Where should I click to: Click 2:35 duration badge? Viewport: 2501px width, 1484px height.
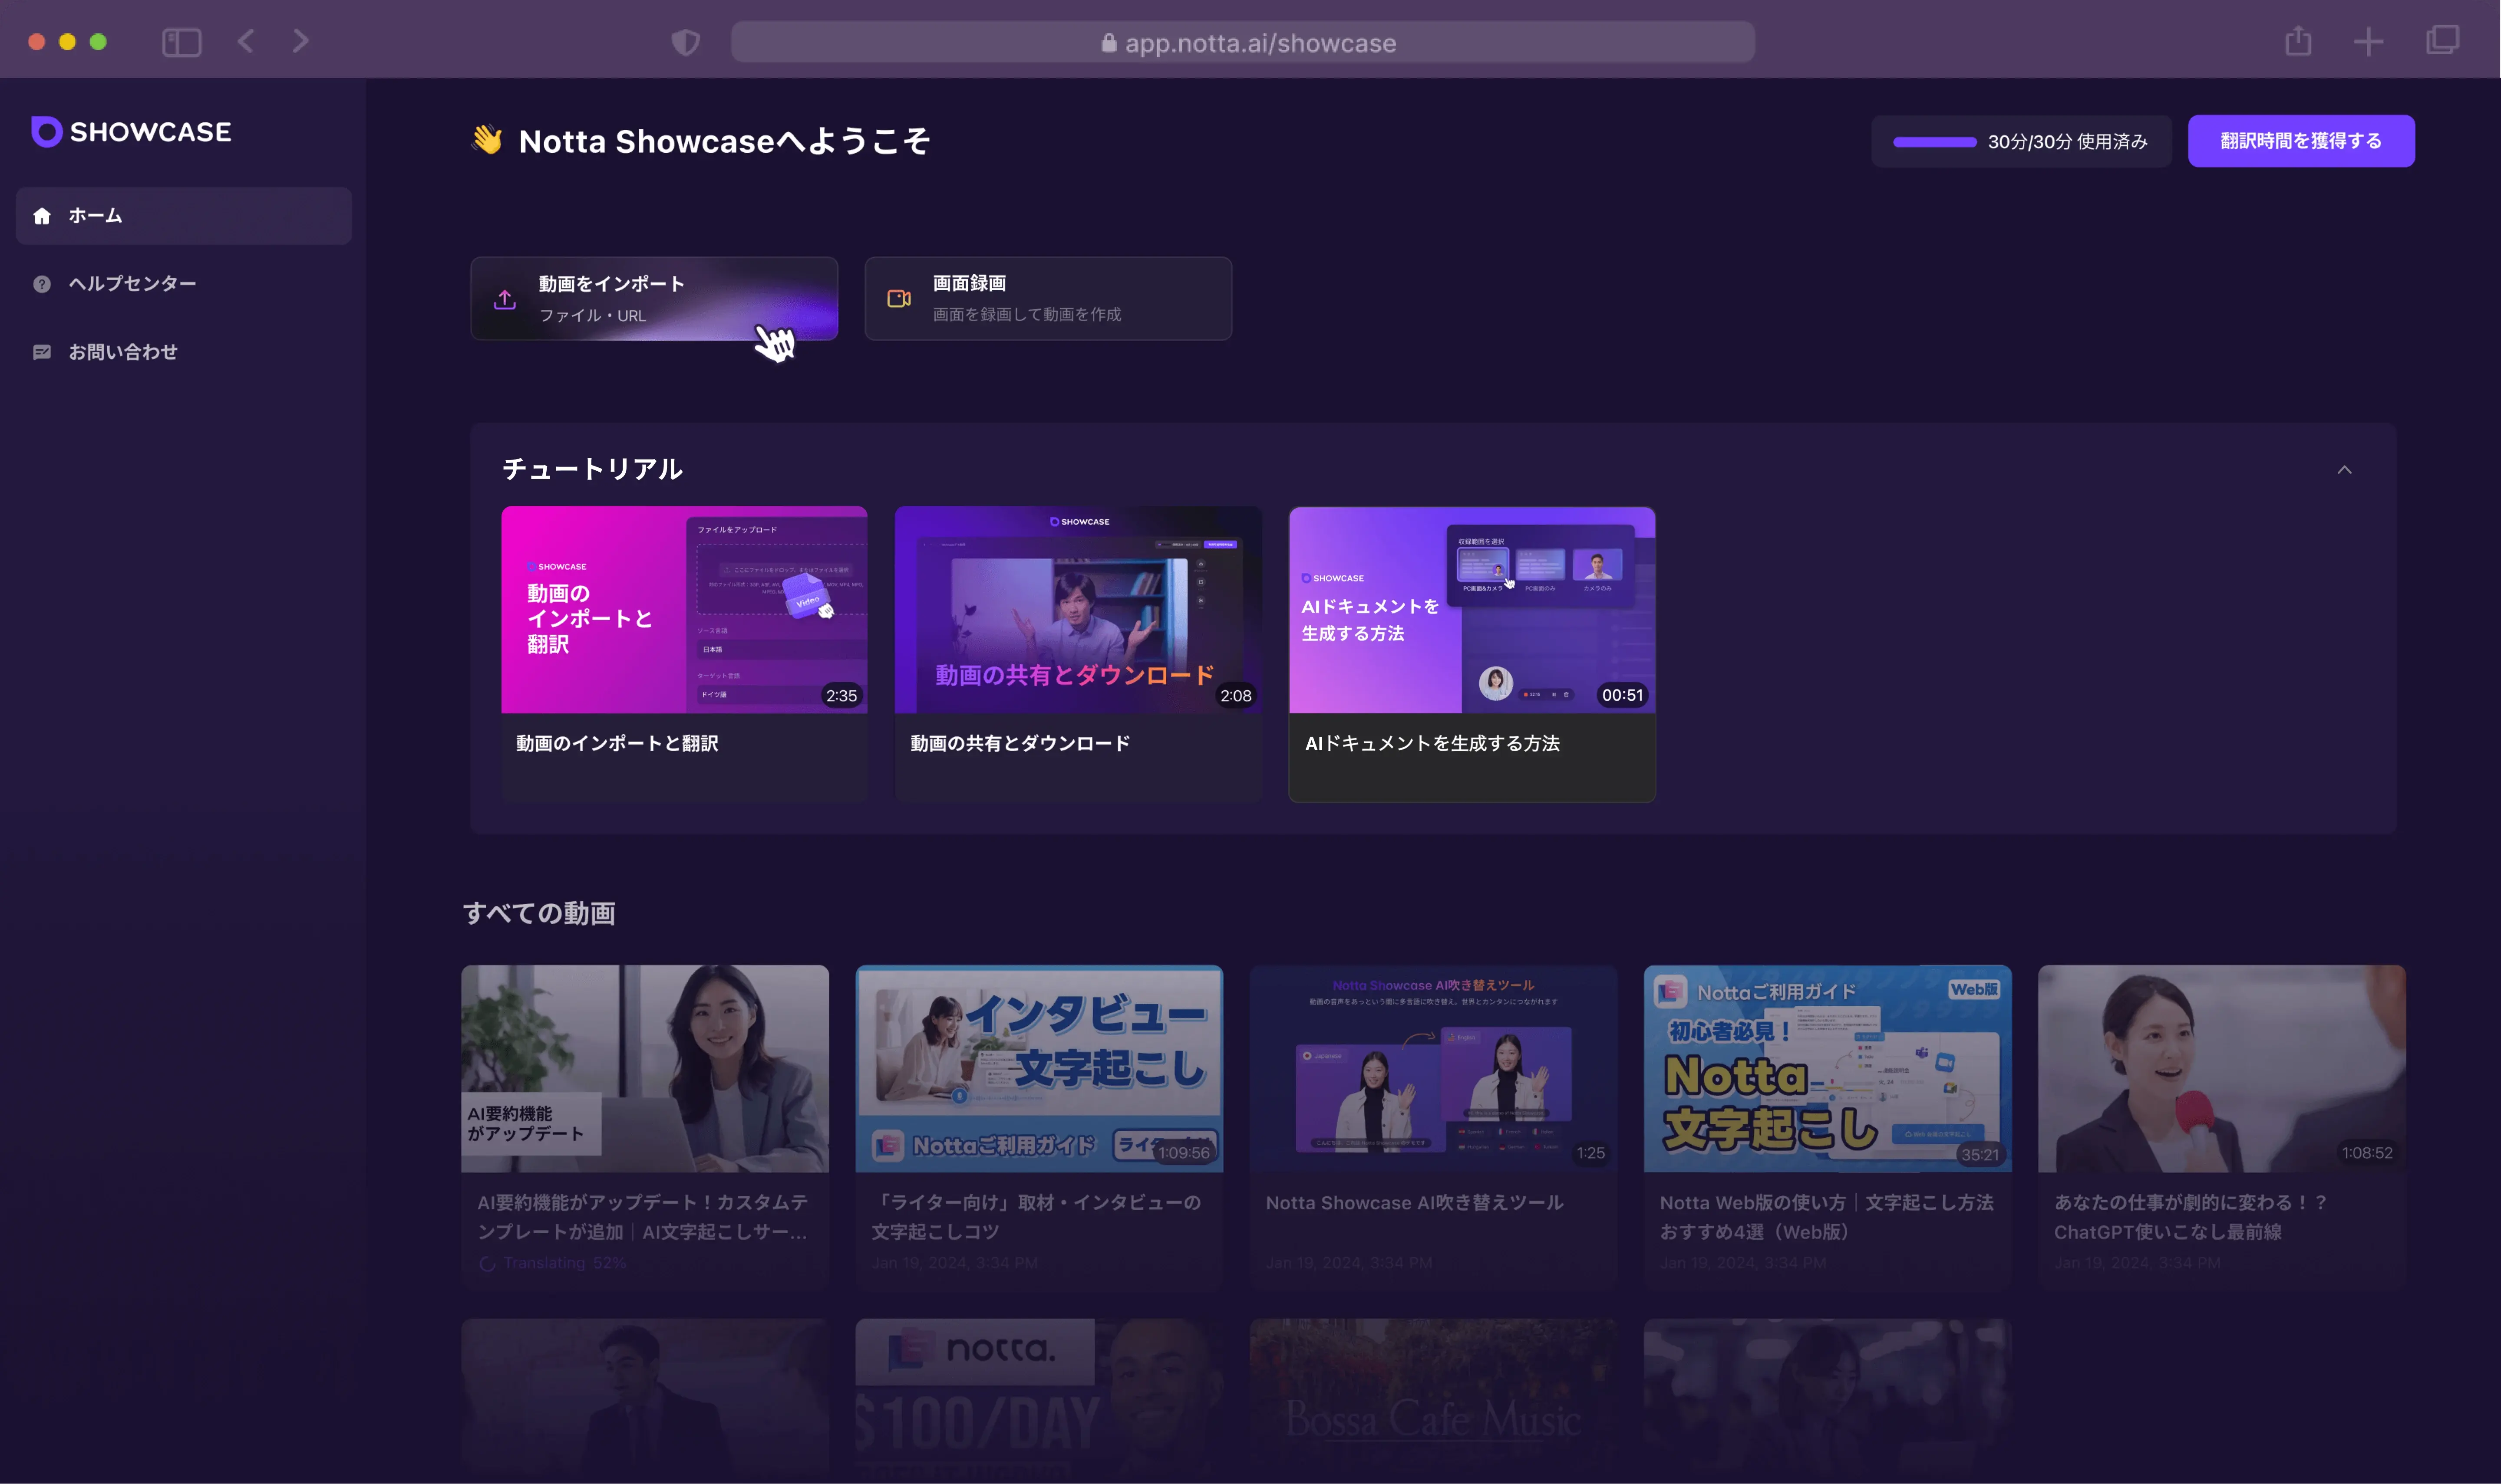coord(841,696)
